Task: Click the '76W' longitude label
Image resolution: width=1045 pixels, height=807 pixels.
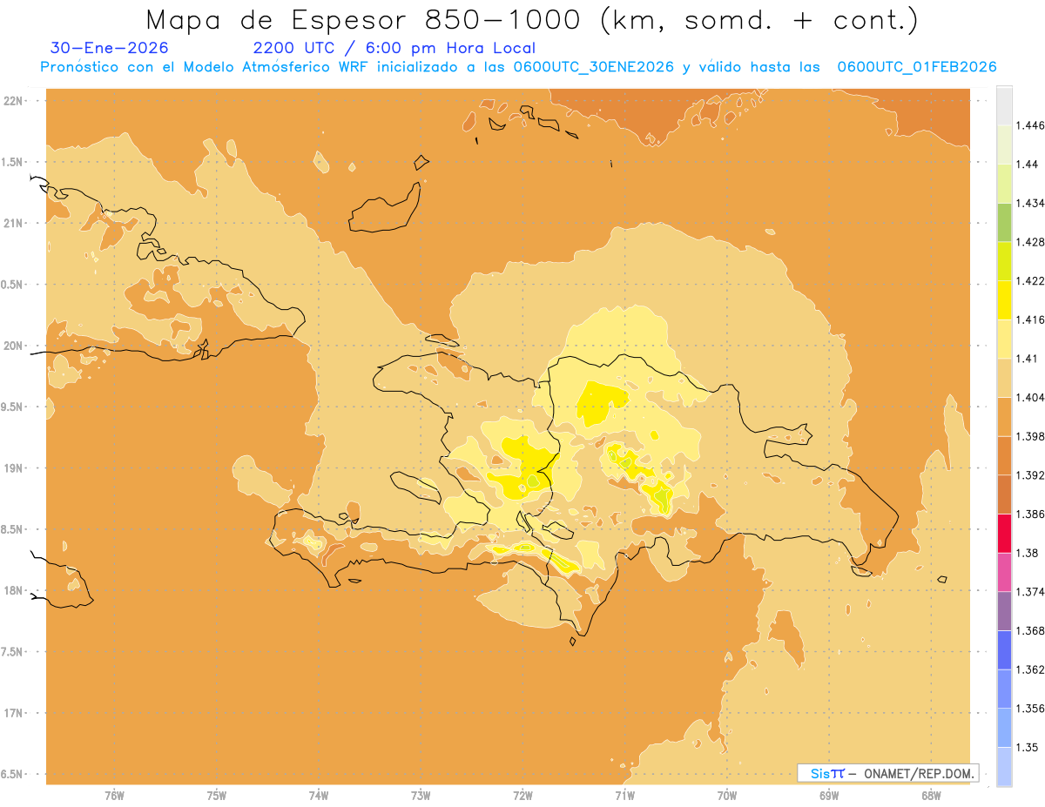Action: (114, 795)
